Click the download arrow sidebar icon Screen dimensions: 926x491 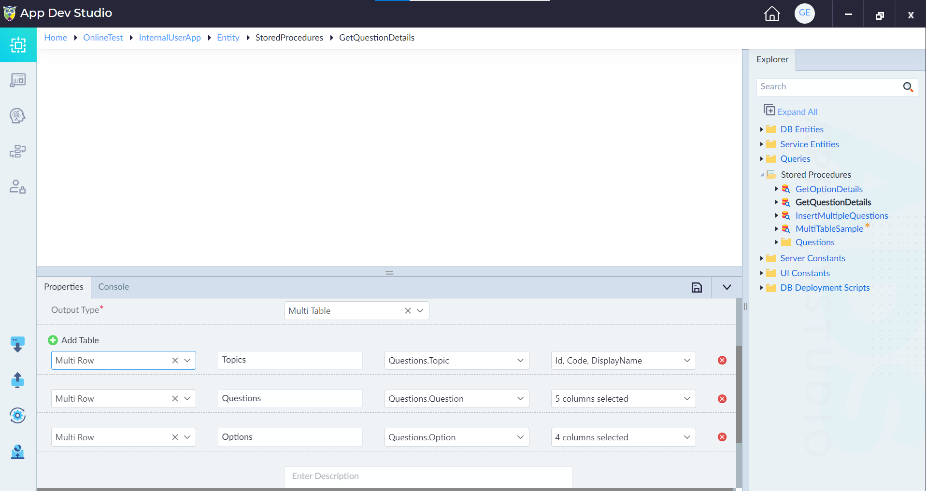tap(18, 344)
